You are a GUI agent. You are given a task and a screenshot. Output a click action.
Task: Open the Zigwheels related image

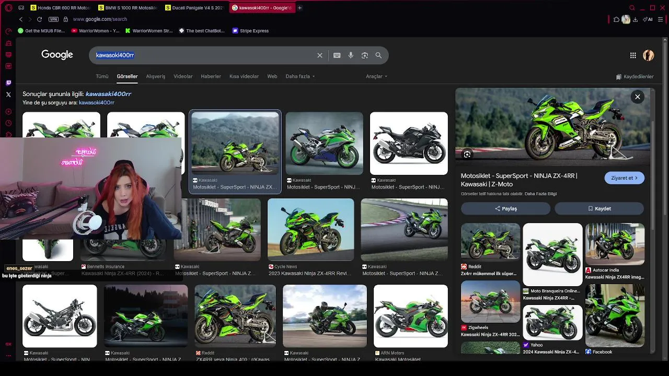[490, 302]
